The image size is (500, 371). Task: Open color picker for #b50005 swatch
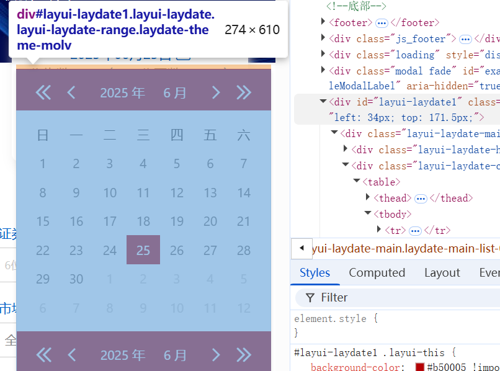420,367
